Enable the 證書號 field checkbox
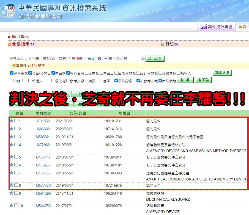This screenshot has width=249, height=215. [x=87, y=73]
